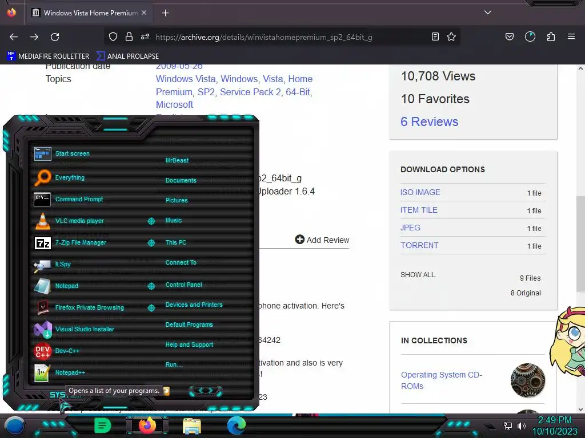Launch Microsoft Edge from taskbar
The height and width of the screenshot is (438, 585).
point(237,425)
